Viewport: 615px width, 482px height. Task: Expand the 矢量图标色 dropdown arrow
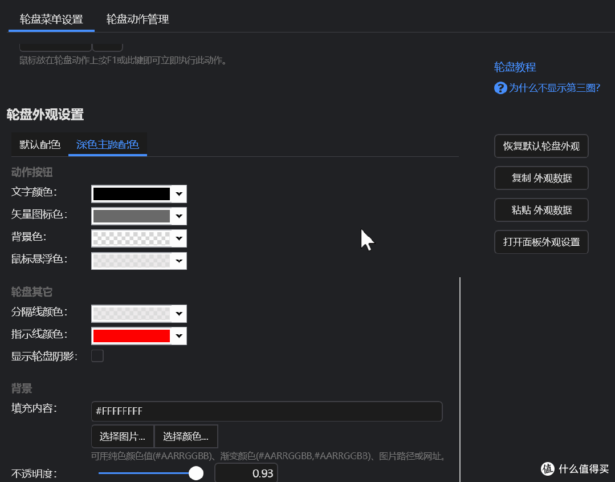click(179, 216)
